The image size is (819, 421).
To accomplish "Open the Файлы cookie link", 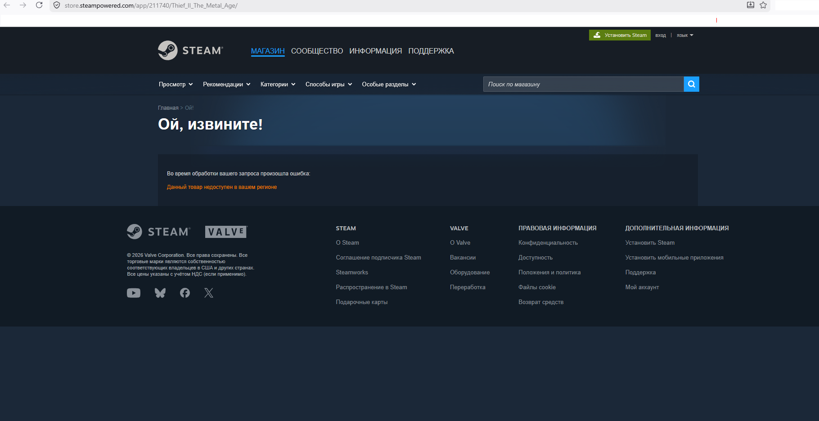I will pos(537,287).
